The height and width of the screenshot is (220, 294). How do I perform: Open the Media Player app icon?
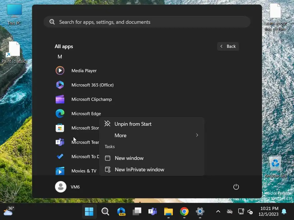point(60,70)
